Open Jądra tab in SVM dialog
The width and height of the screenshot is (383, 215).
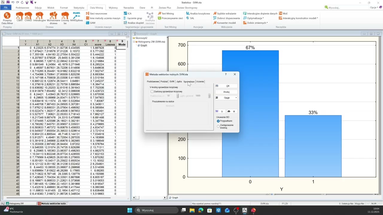179,82
